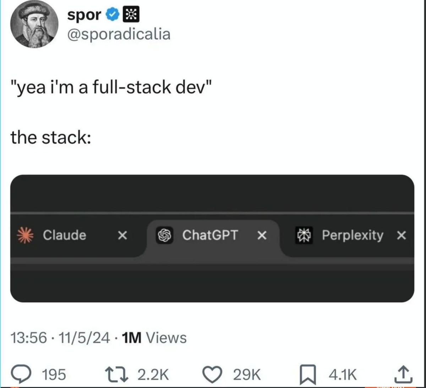
Task: Select the Perplexity tab
Action: tap(353, 235)
